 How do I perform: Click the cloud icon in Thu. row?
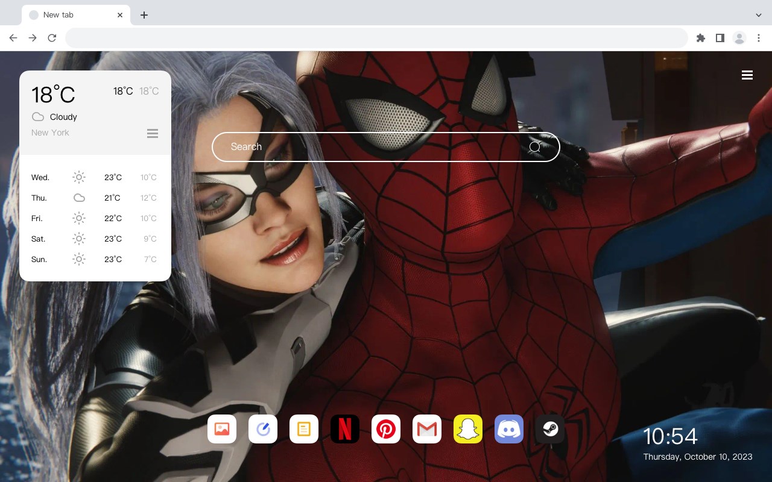click(79, 198)
